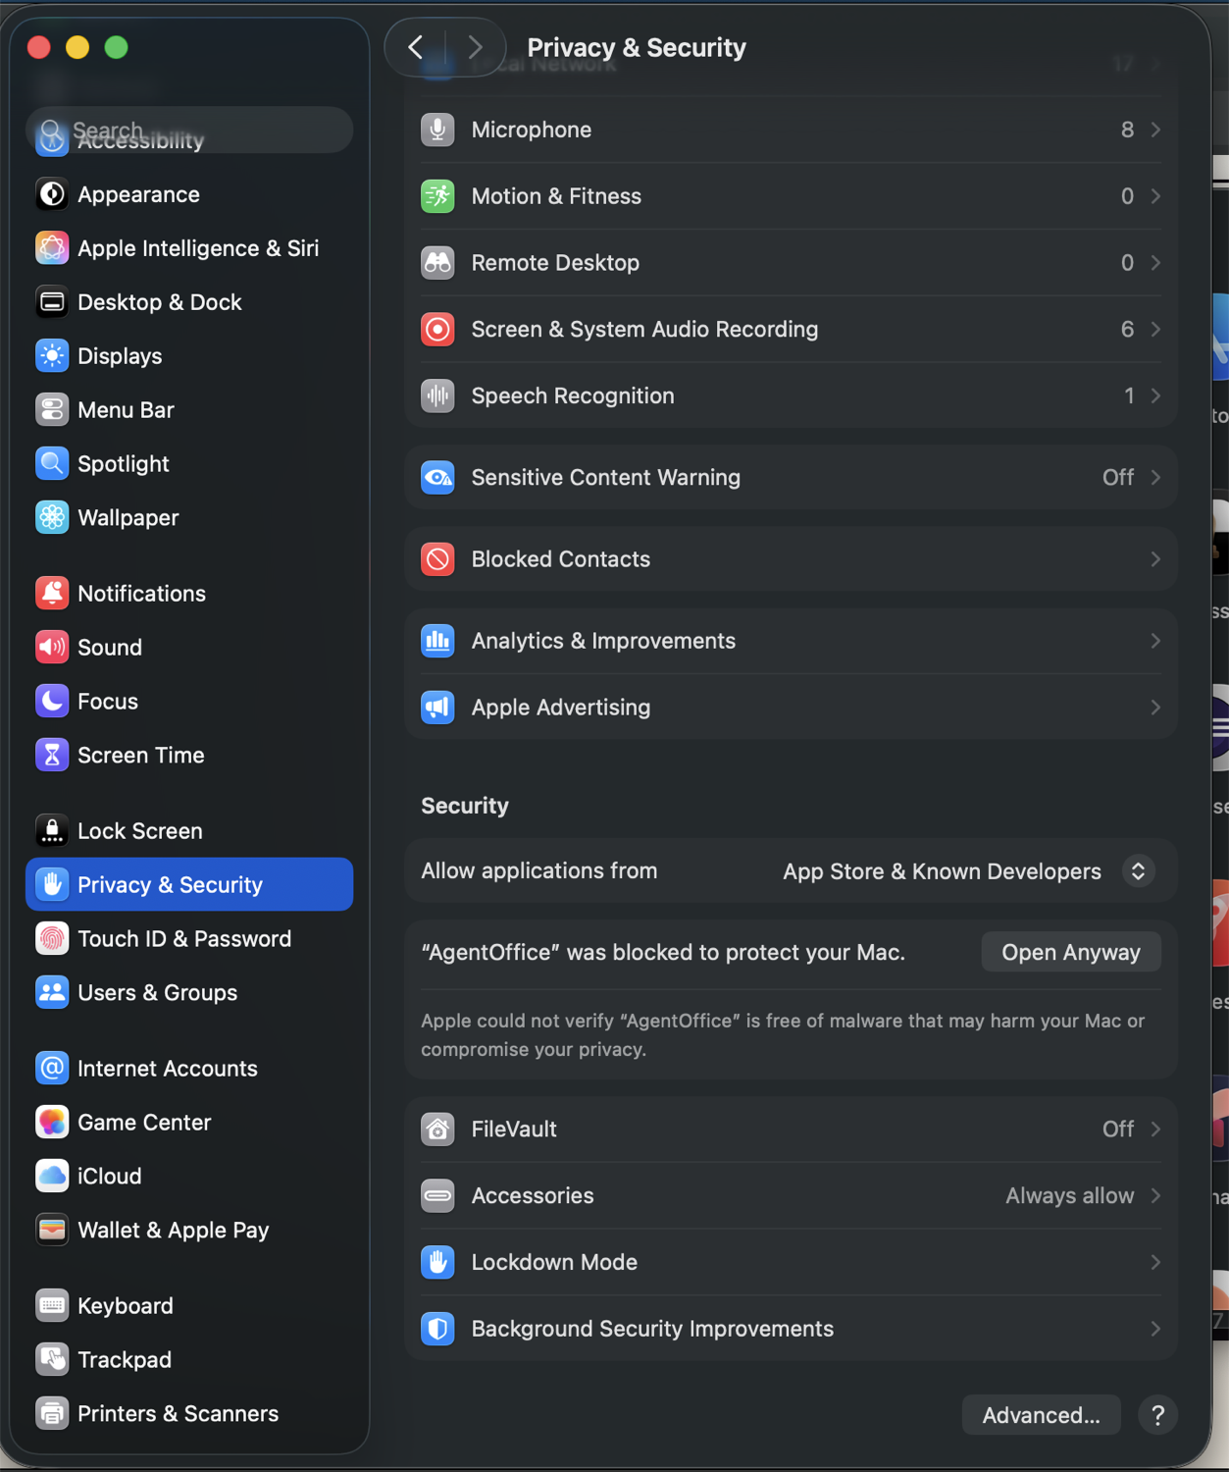Go back with the left arrow
1229x1472 pixels.
pos(416,47)
